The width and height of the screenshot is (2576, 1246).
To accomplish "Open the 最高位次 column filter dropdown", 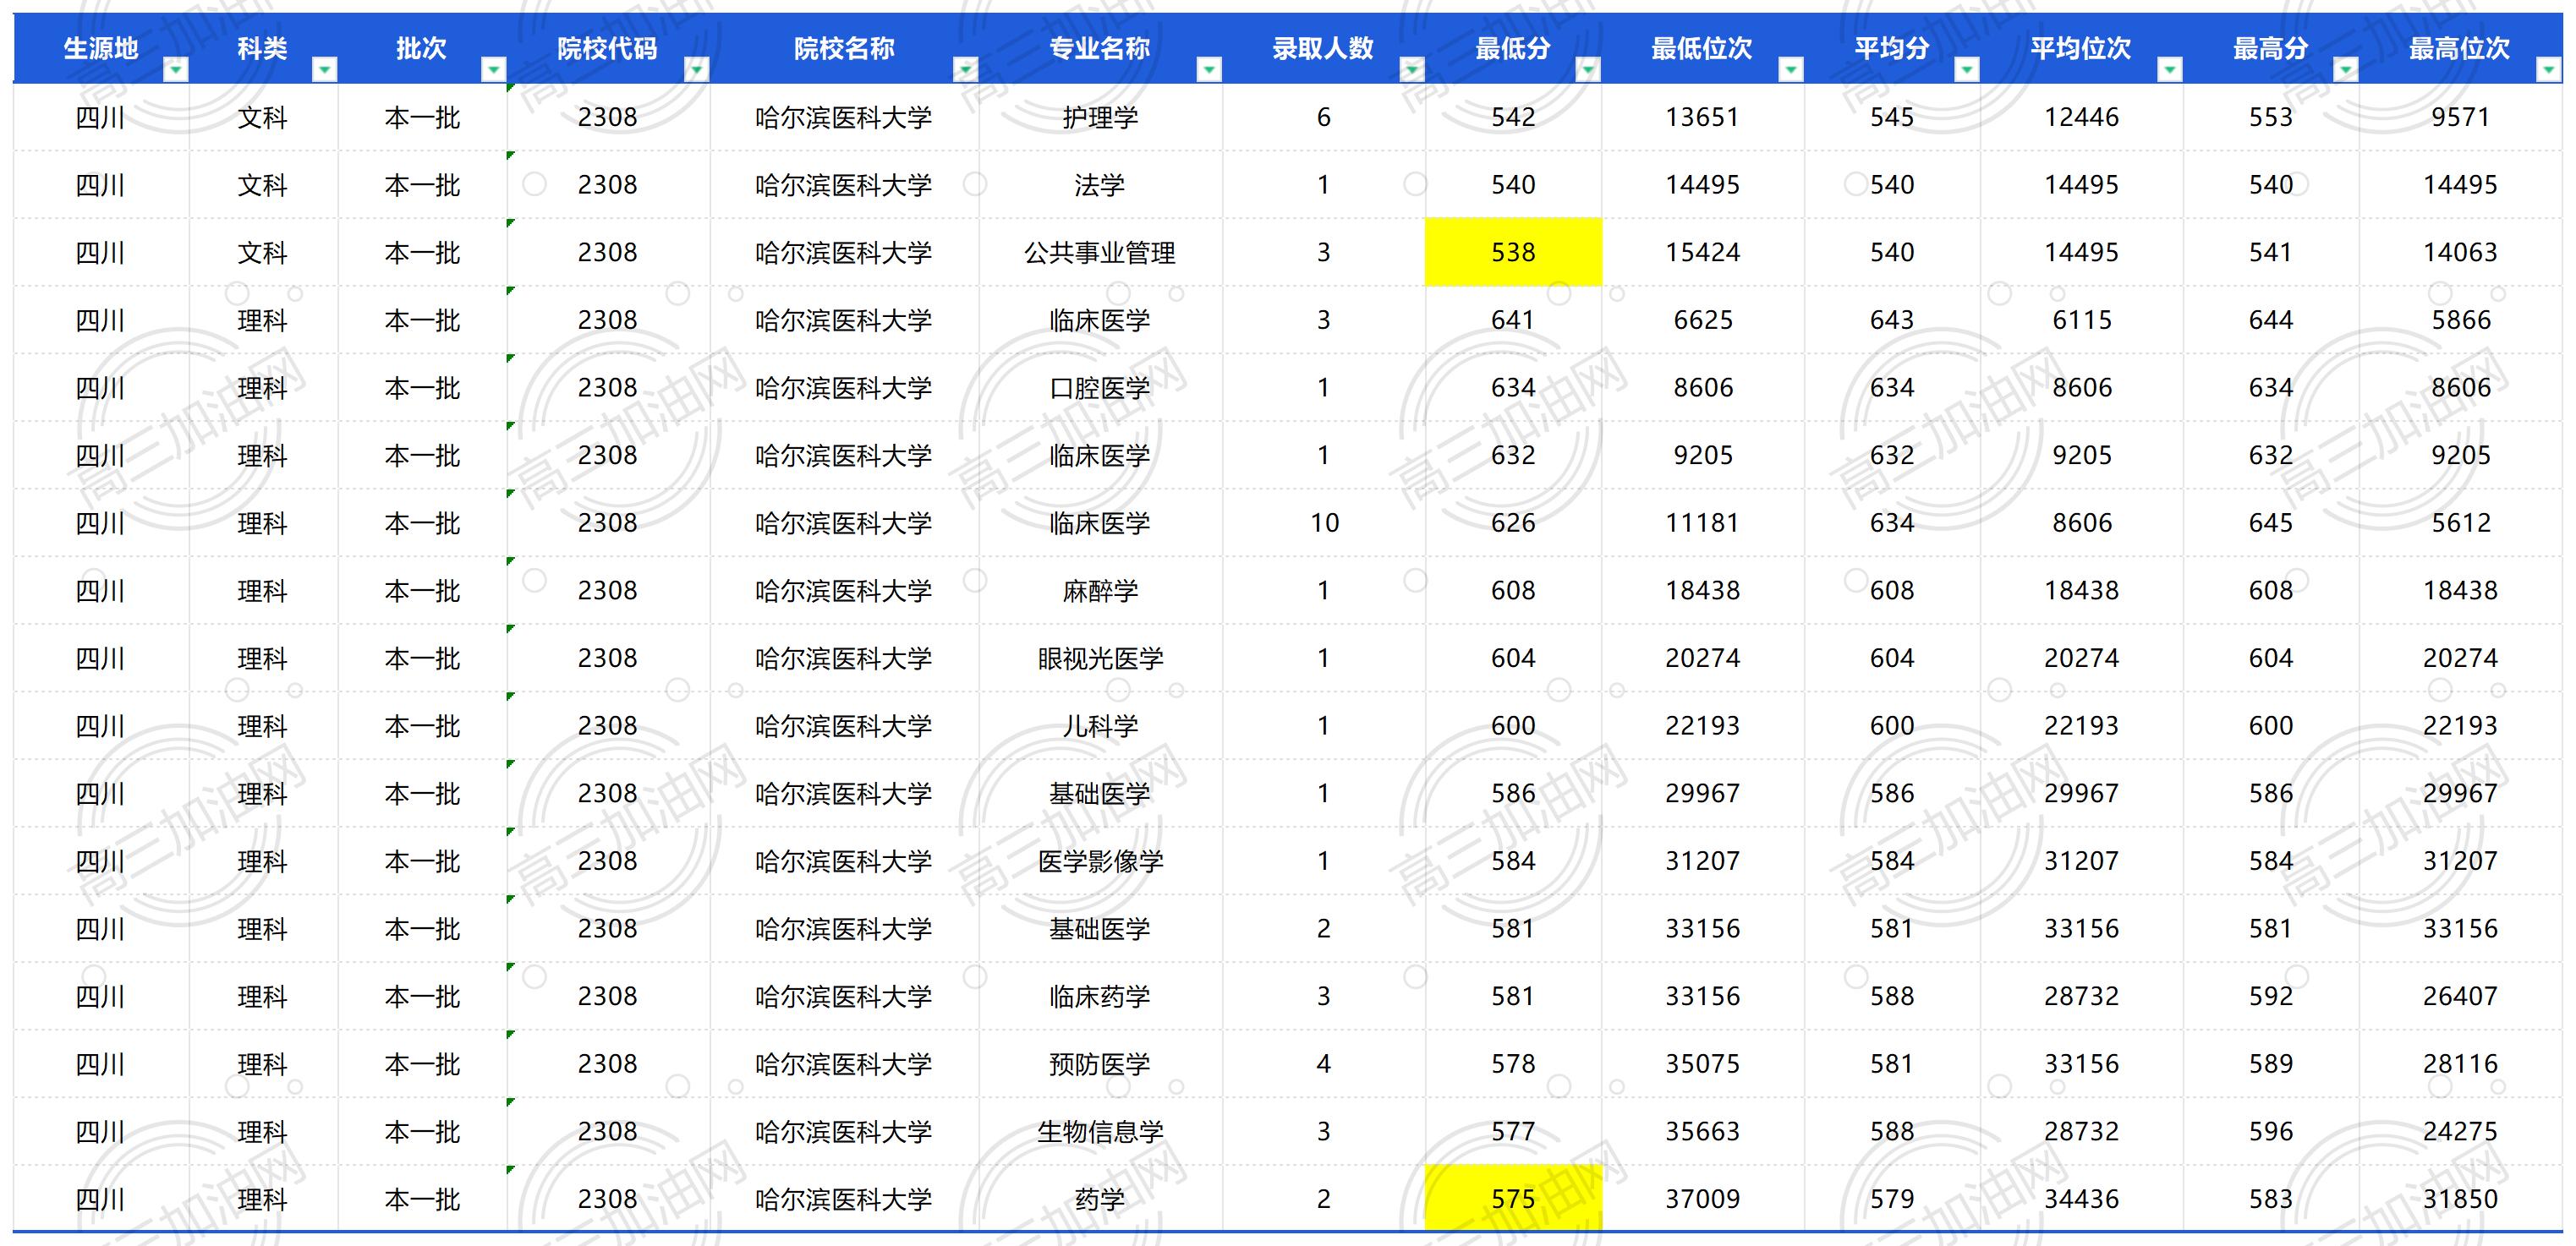I will 2549,69.
